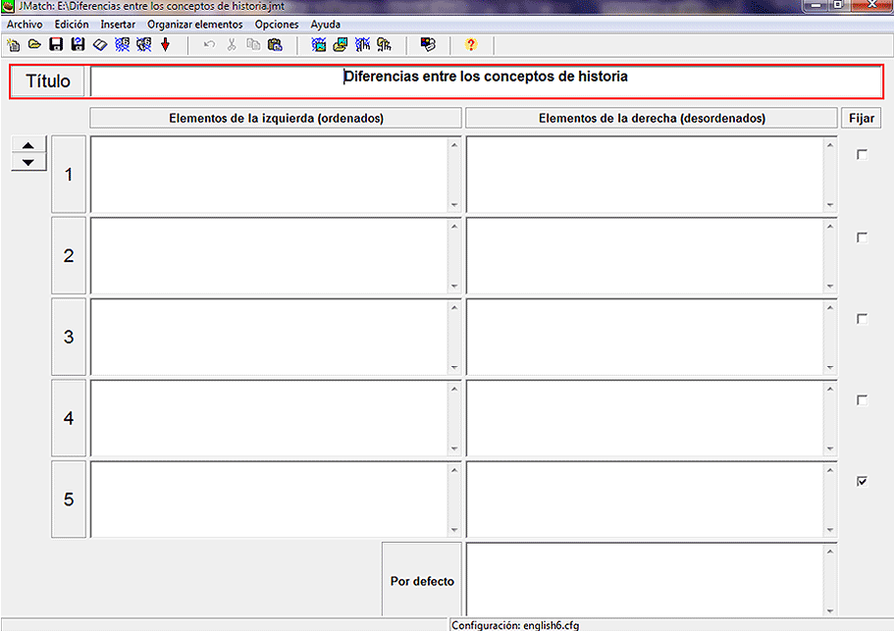Image resolution: width=895 pixels, height=631 pixels.
Task: Click the Fijar column header
Action: click(862, 118)
